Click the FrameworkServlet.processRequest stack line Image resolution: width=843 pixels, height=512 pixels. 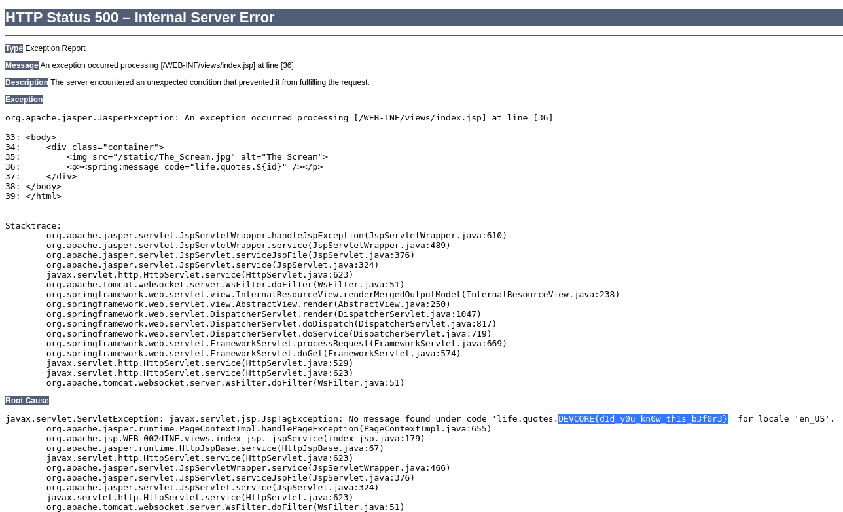(276, 344)
